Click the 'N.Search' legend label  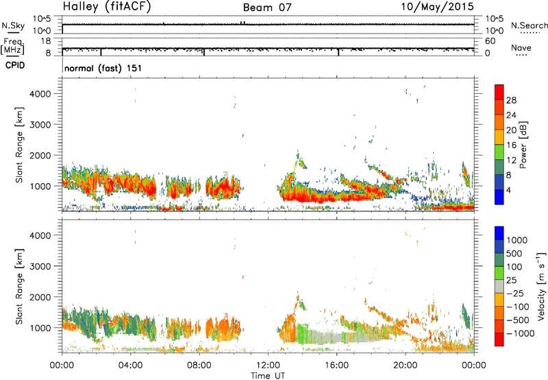[529, 25]
